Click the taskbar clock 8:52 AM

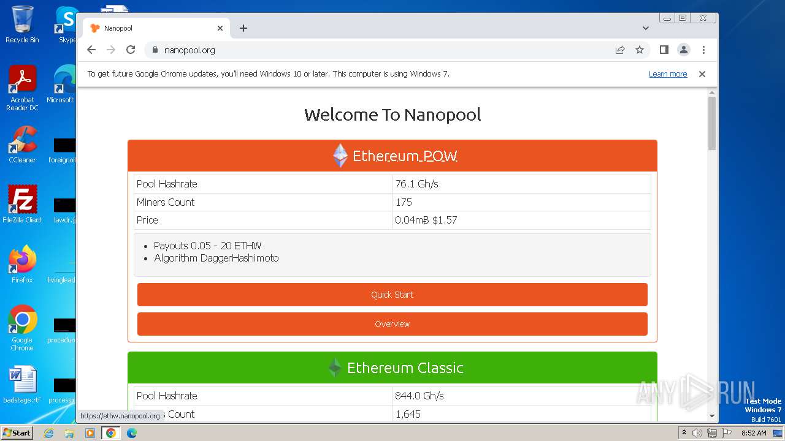[754, 433]
